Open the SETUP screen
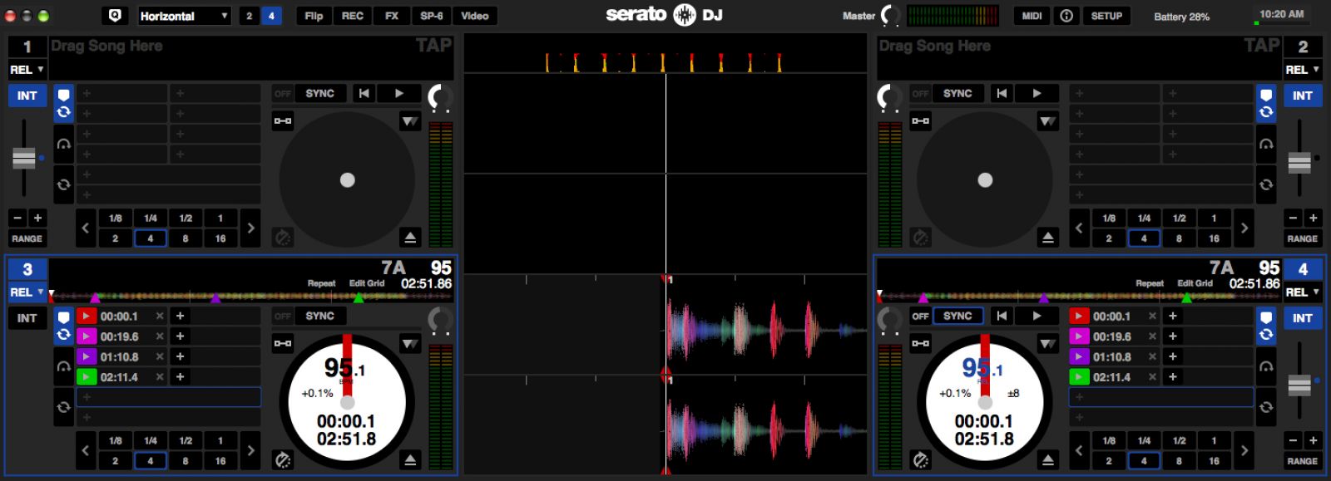Screen dimensions: 1331x481 (x=1106, y=16)
